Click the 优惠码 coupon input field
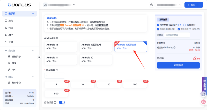Viewport: 207px width, 110px height. tap(177, 35)
